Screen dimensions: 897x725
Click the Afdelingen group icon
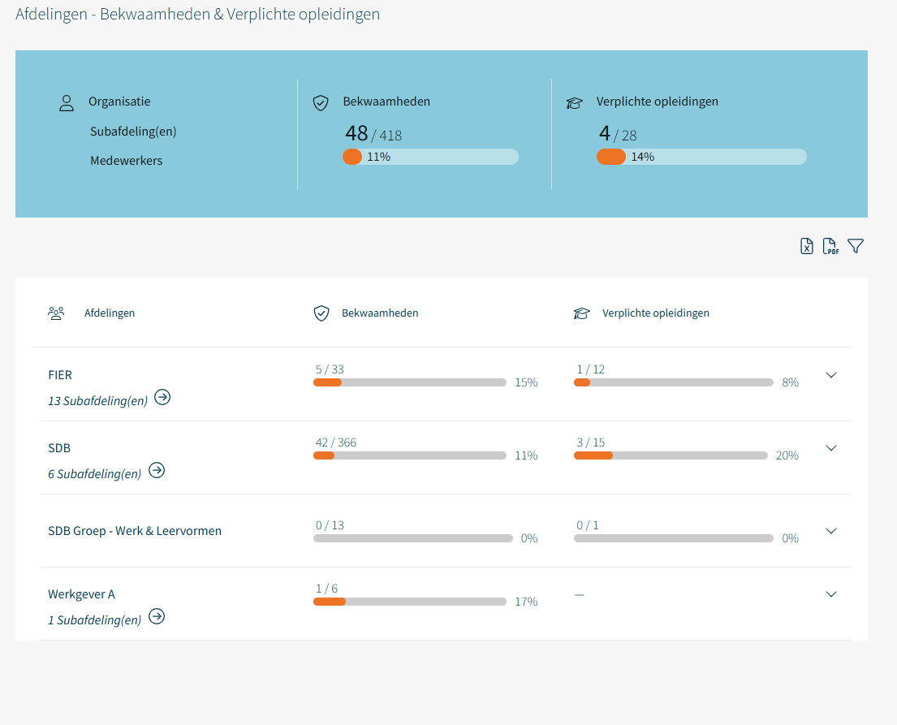pyautogui.click(x=56, y=313)
